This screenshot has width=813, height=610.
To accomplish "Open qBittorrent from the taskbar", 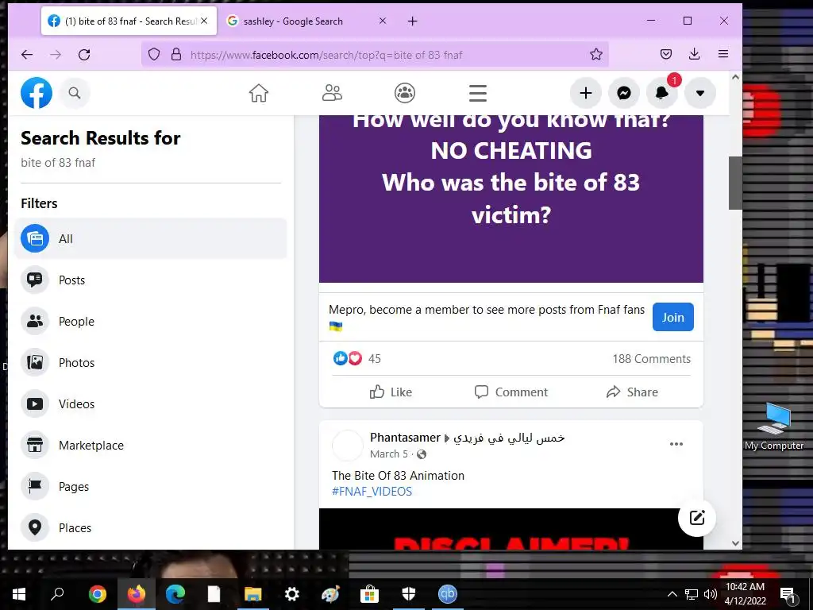I will tap(448, 594).
